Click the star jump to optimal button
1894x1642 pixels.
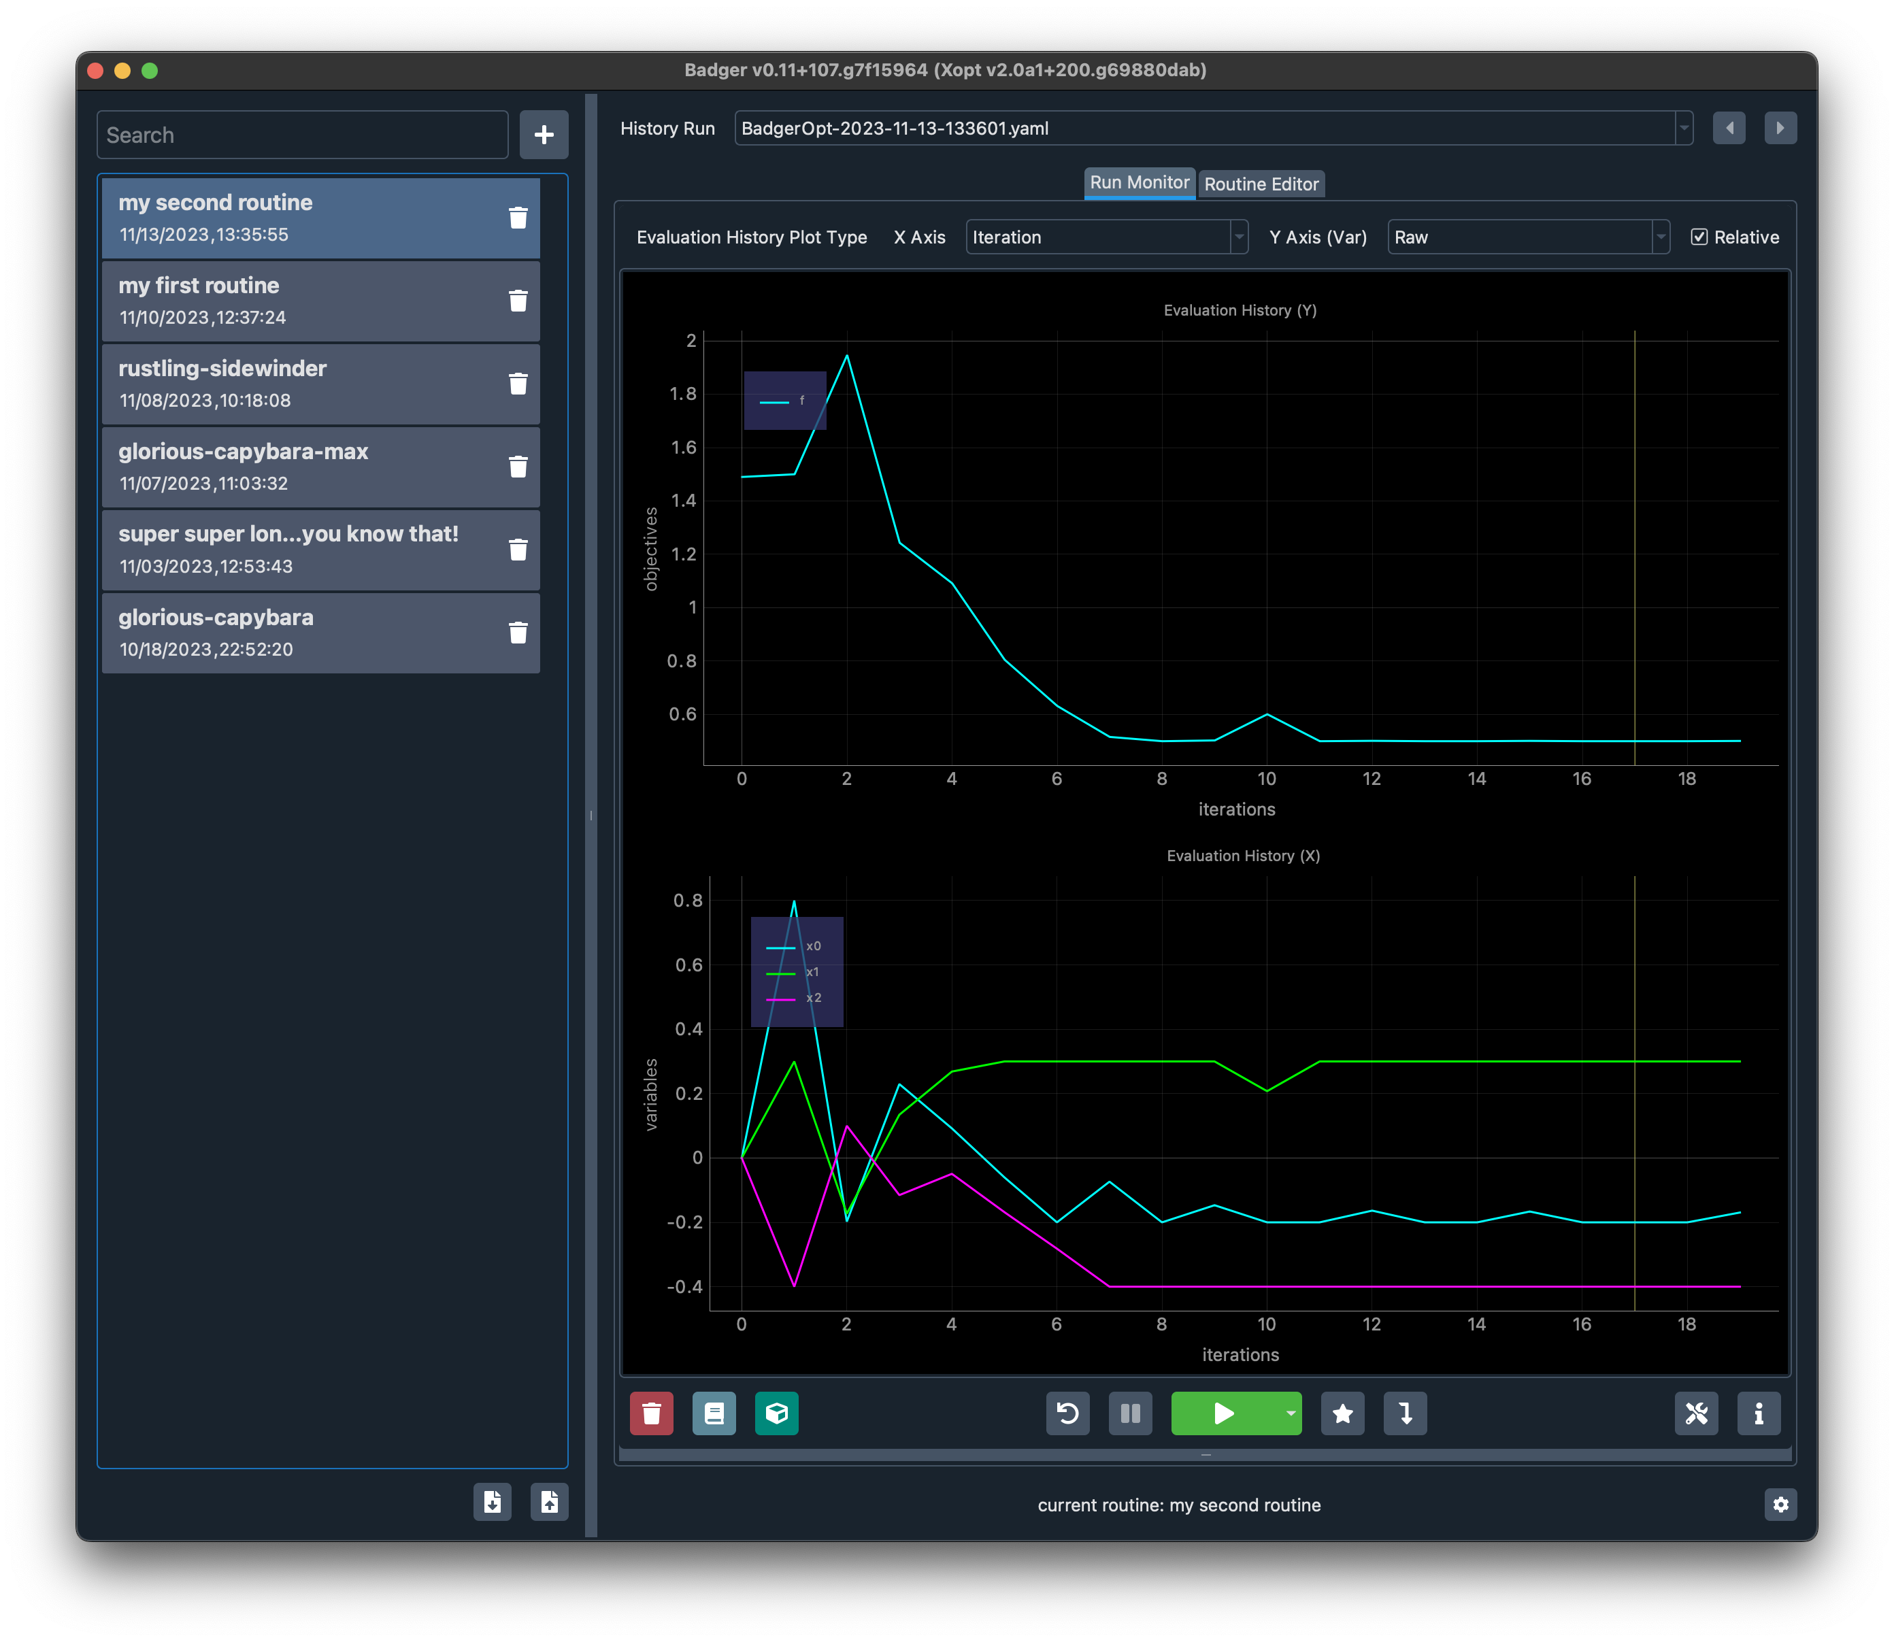coord(1342,1413)
